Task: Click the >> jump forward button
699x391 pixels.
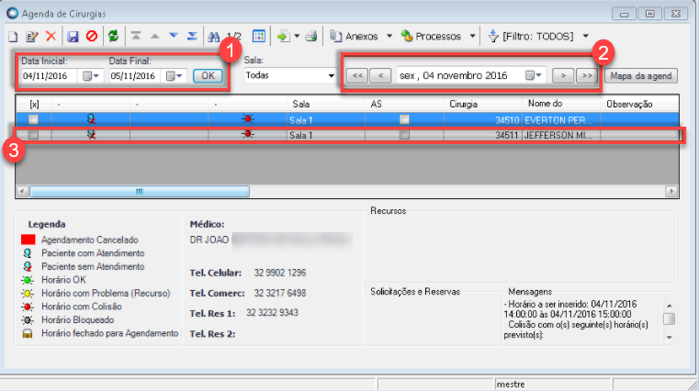Action: point(587,75)
